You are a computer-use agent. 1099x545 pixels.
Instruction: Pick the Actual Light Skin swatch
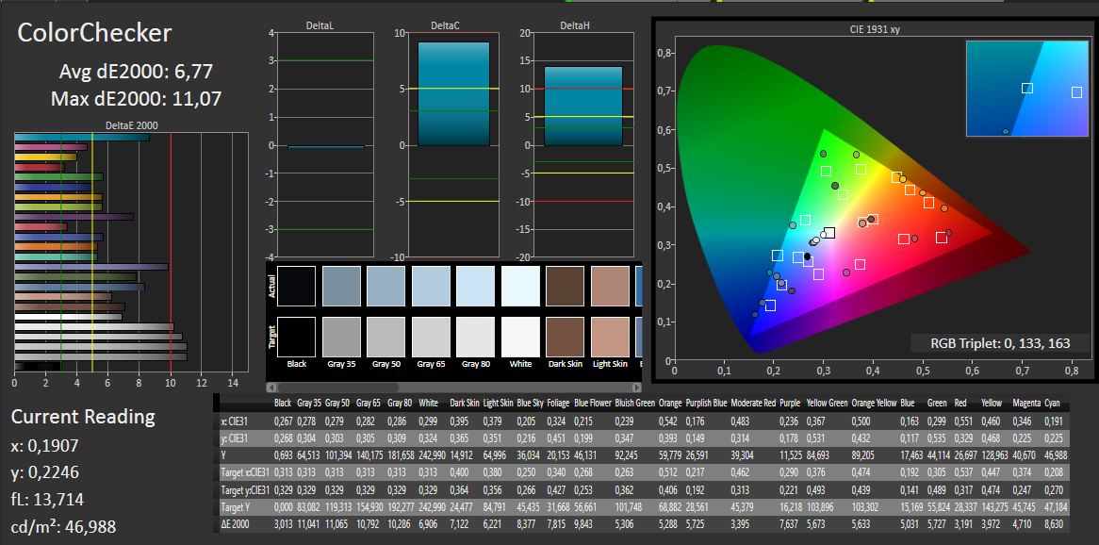(611, 286)
